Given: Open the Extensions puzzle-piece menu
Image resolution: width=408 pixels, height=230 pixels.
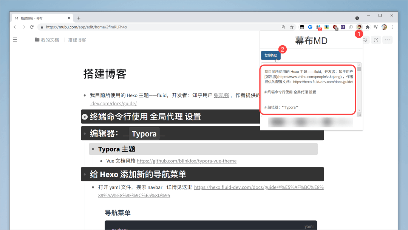Looking at the screenshot, I should click(x=368, y=27).
